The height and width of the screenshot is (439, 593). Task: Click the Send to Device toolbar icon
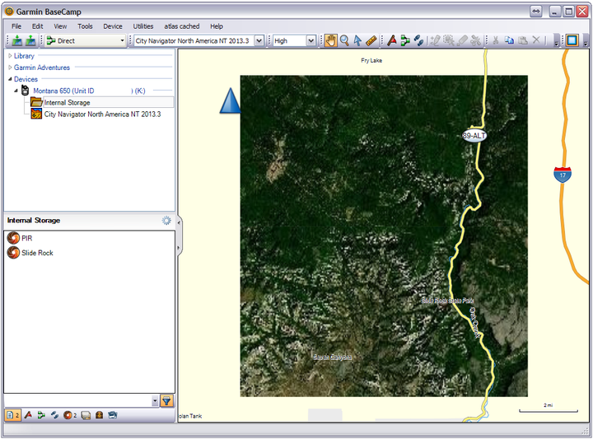pyautogui.click(x=17, y=40)
